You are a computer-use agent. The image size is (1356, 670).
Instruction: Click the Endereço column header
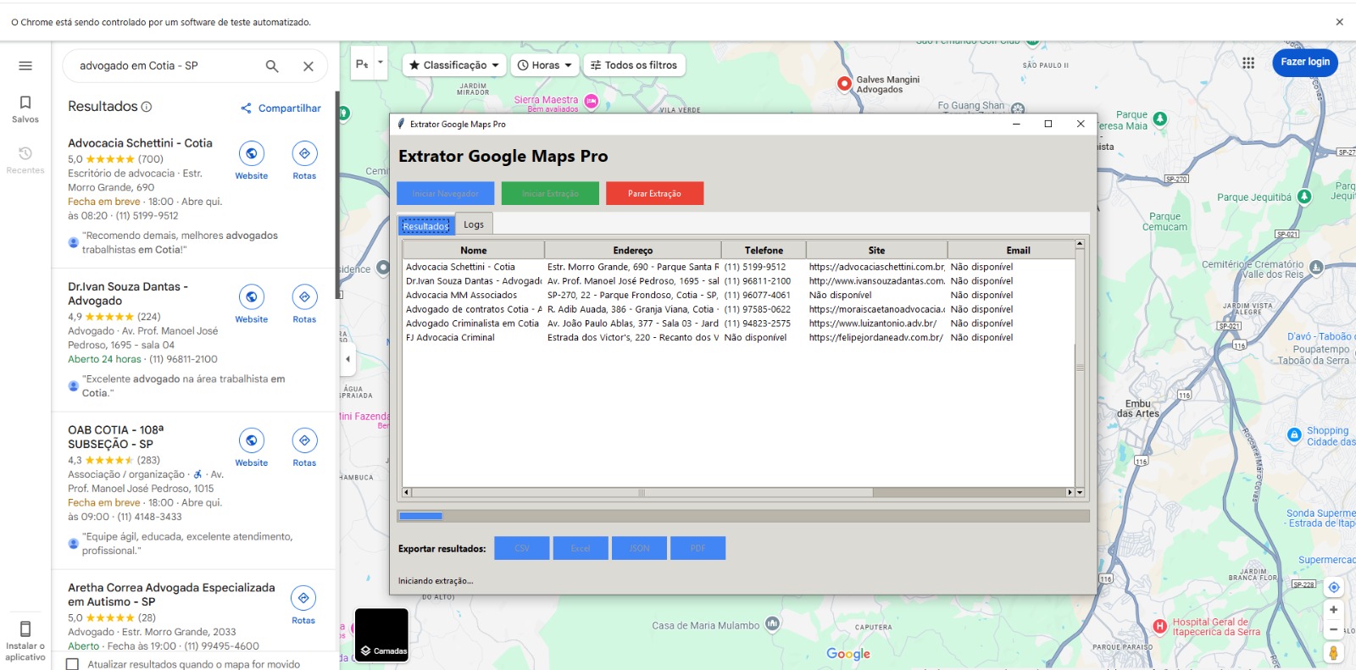coord(633,250)
